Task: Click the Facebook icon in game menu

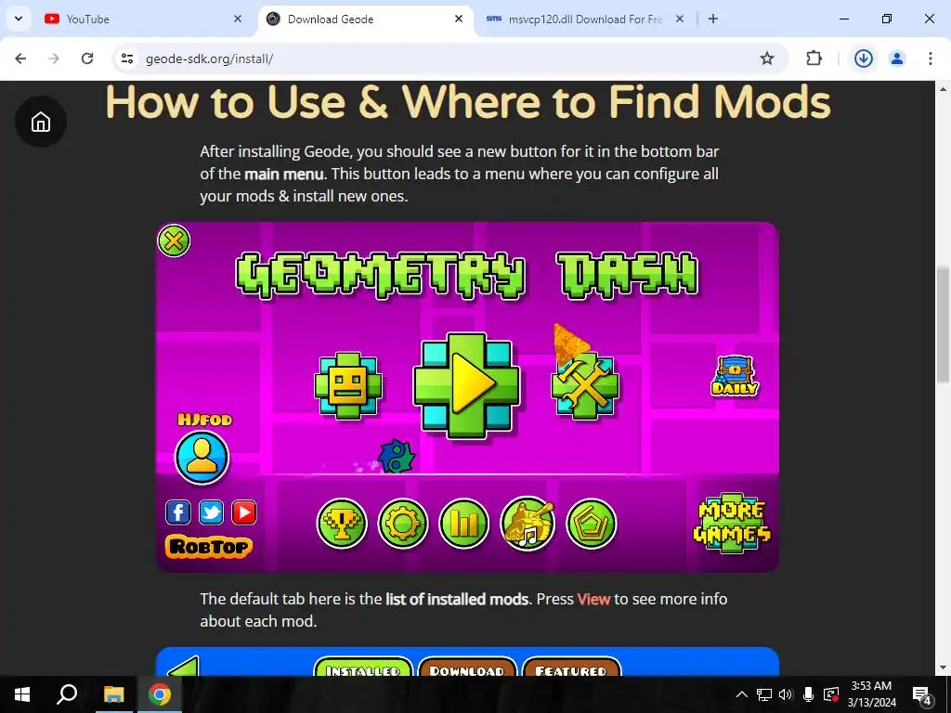Action: 178,512
